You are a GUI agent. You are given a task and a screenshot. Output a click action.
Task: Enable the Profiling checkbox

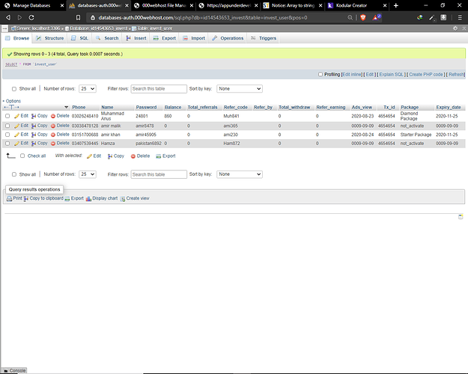click(320, 74)
